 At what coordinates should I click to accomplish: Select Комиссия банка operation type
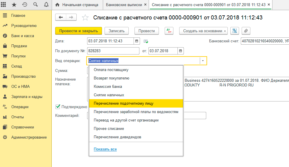(108, 87)
